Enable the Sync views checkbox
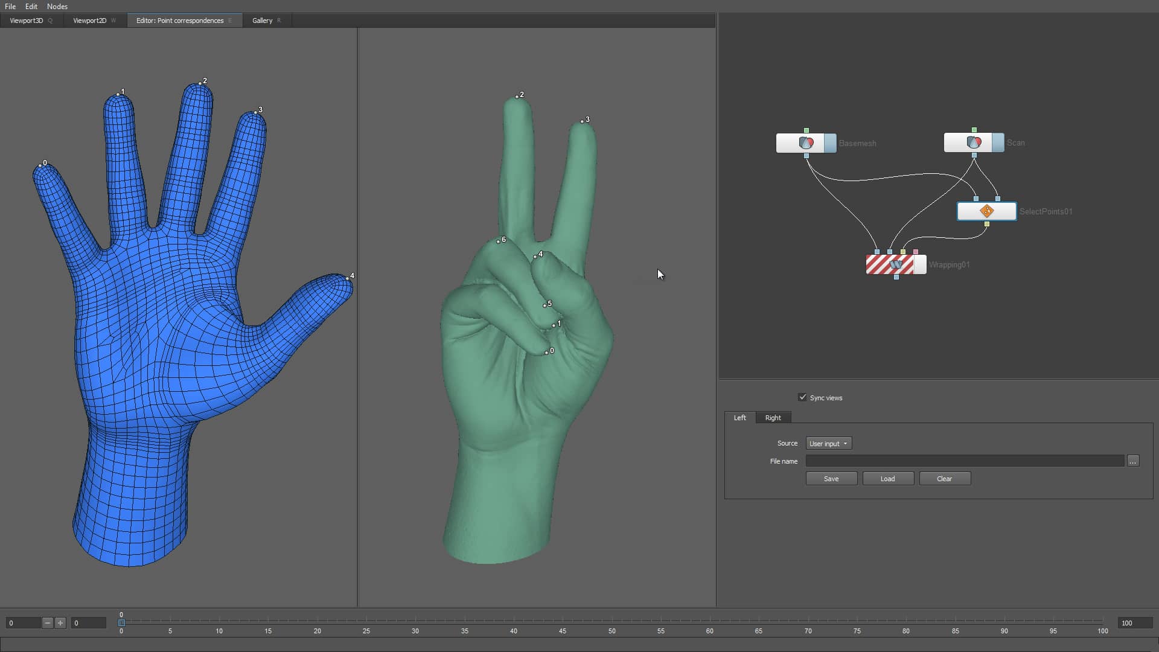This screenshot has height=652, width=1159. 803,397
